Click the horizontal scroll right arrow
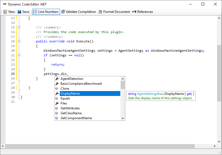Viewport: 222px width, 155px height. (x=215, y=146)
